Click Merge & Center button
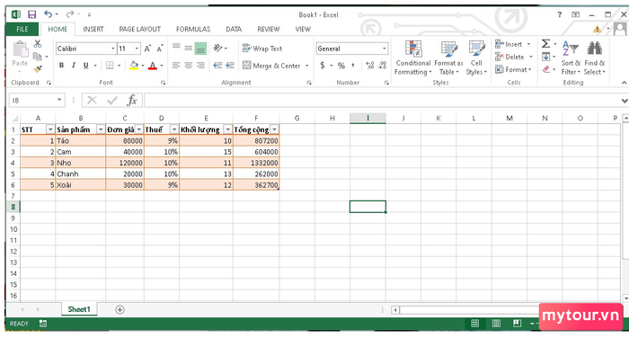Viewport: 629px width, 338px height. click(271, 66)
